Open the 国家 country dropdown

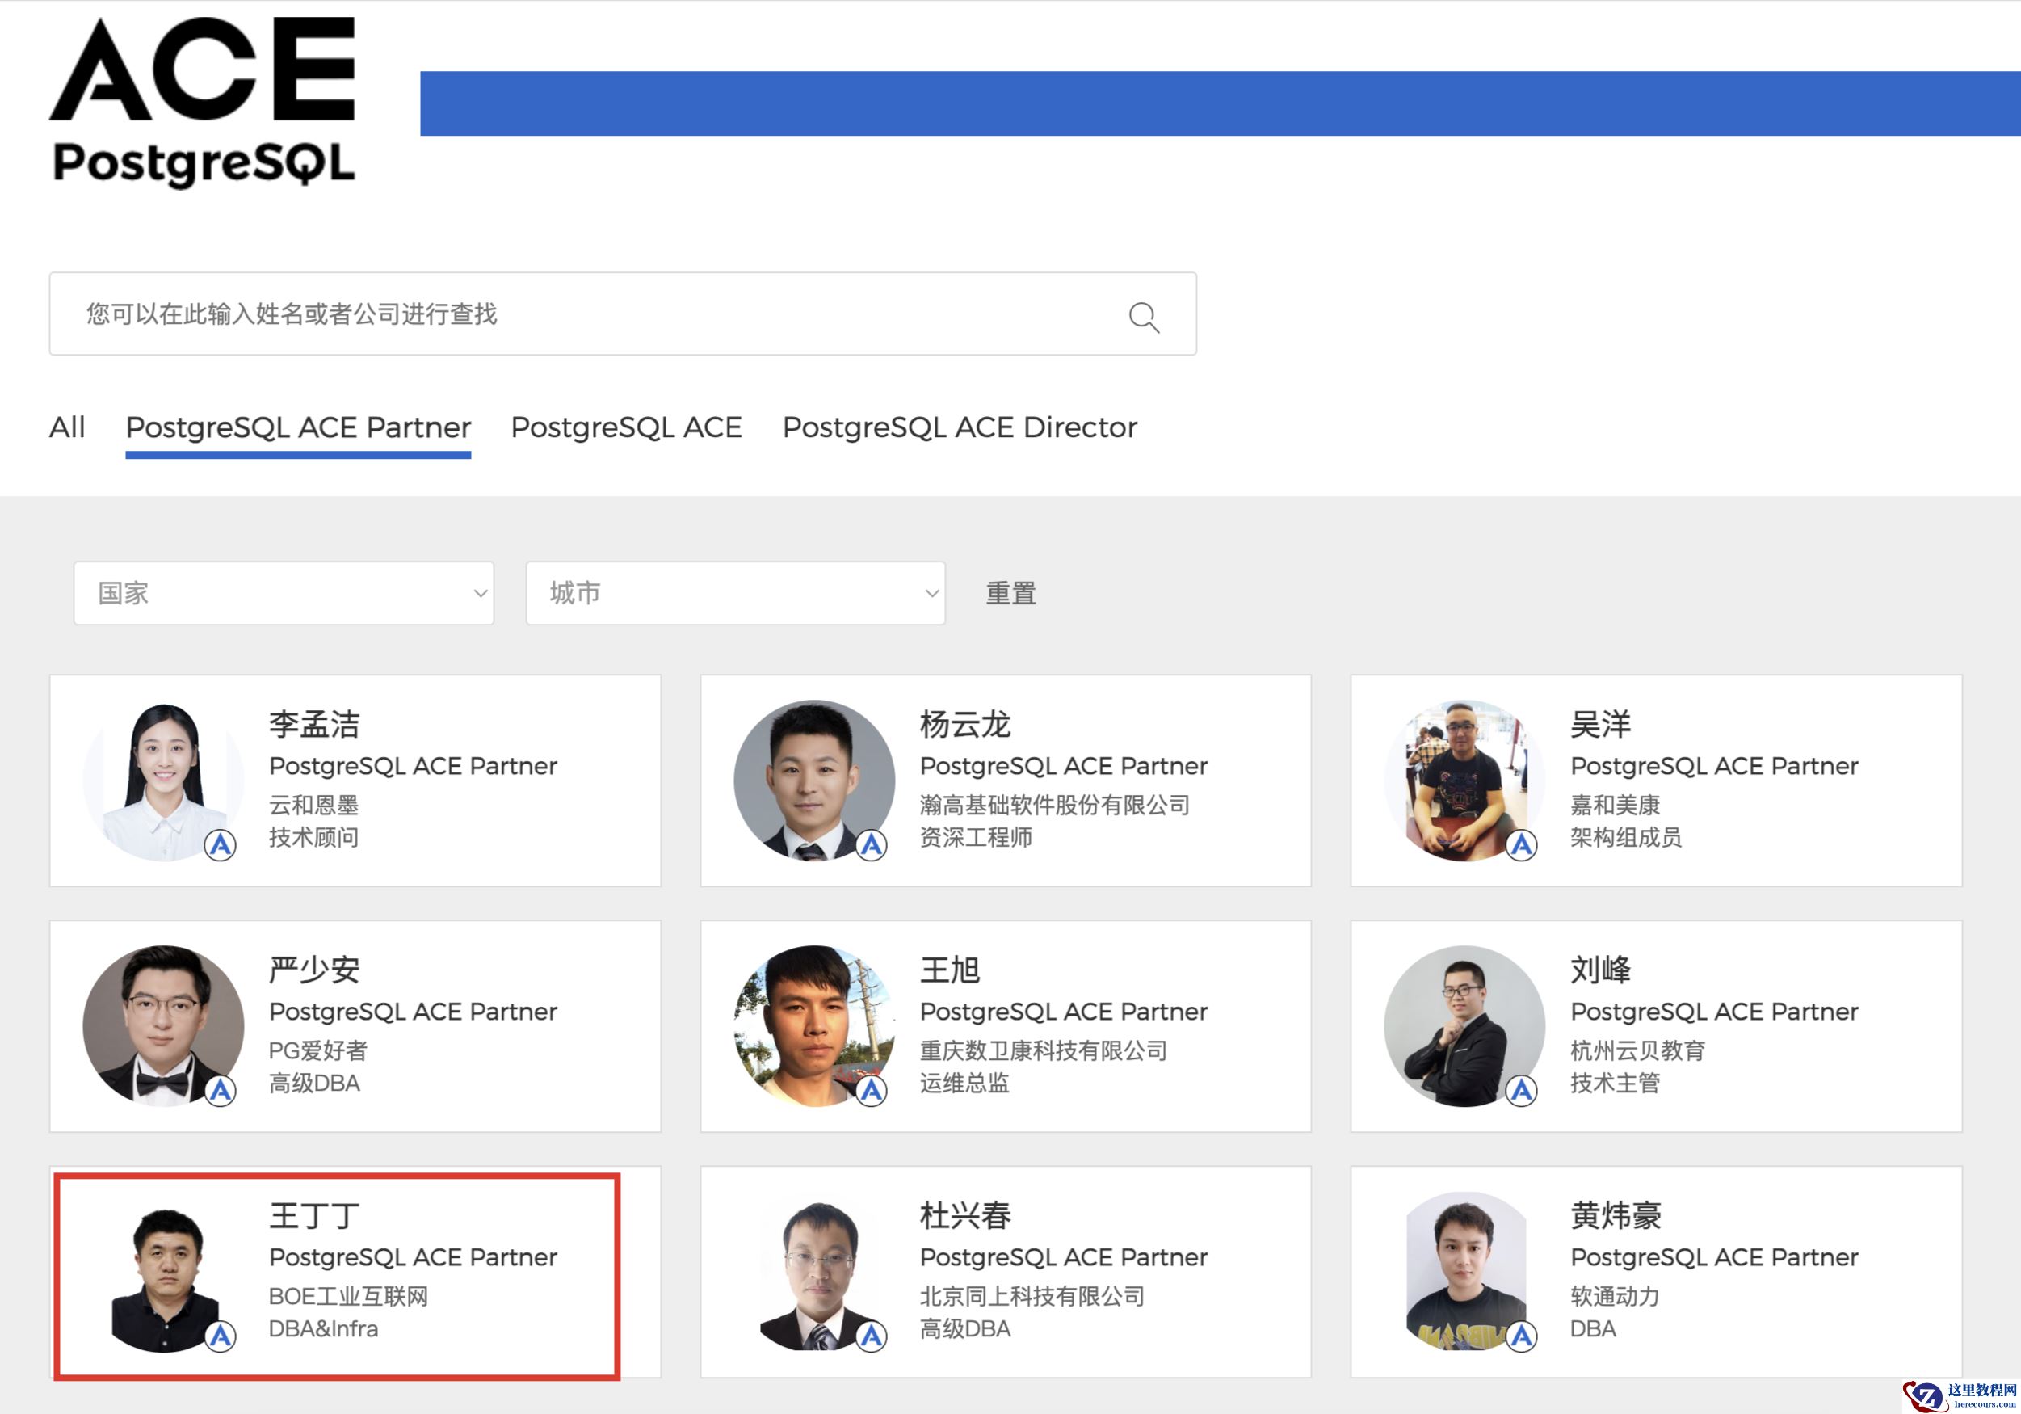click(x=284, y=593)
